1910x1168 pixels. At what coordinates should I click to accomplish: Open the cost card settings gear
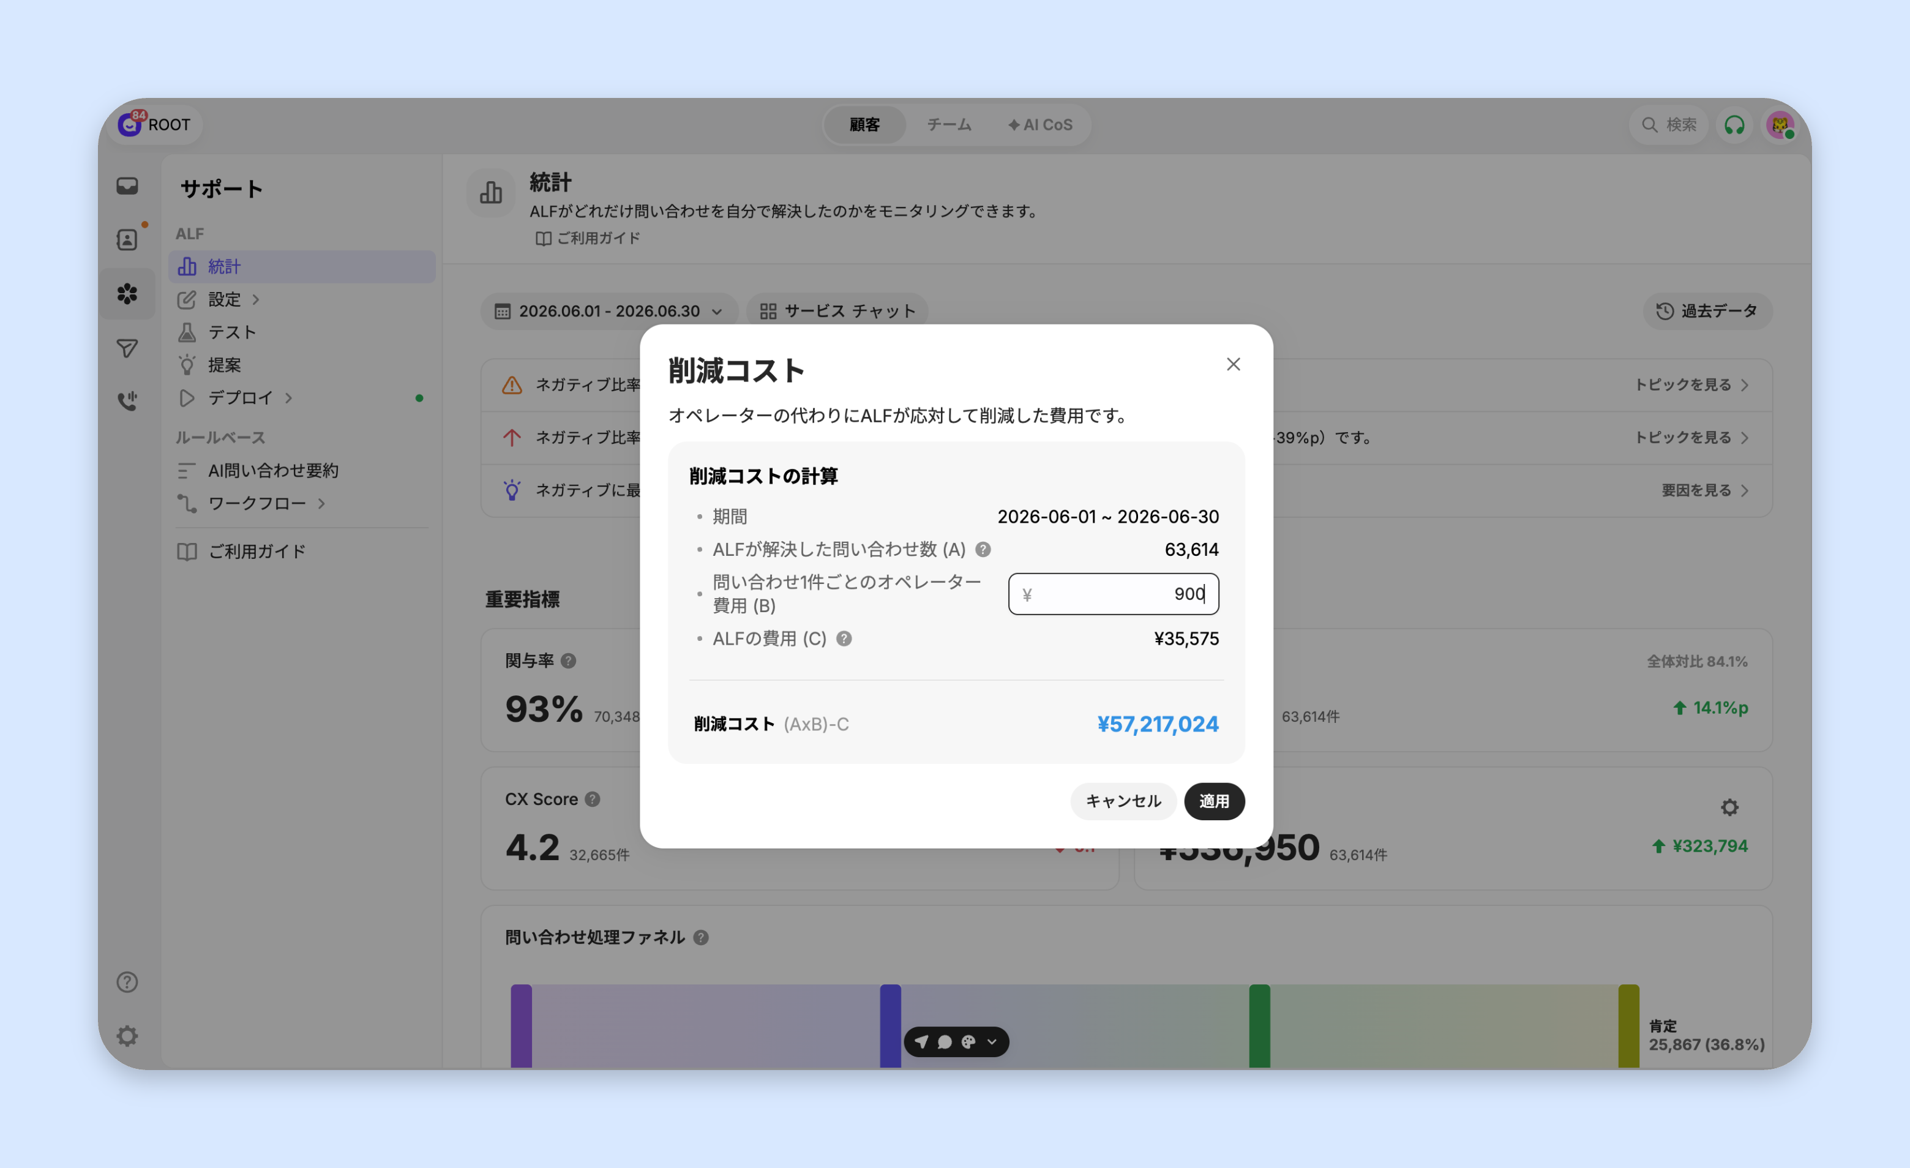pos(1729,807)
